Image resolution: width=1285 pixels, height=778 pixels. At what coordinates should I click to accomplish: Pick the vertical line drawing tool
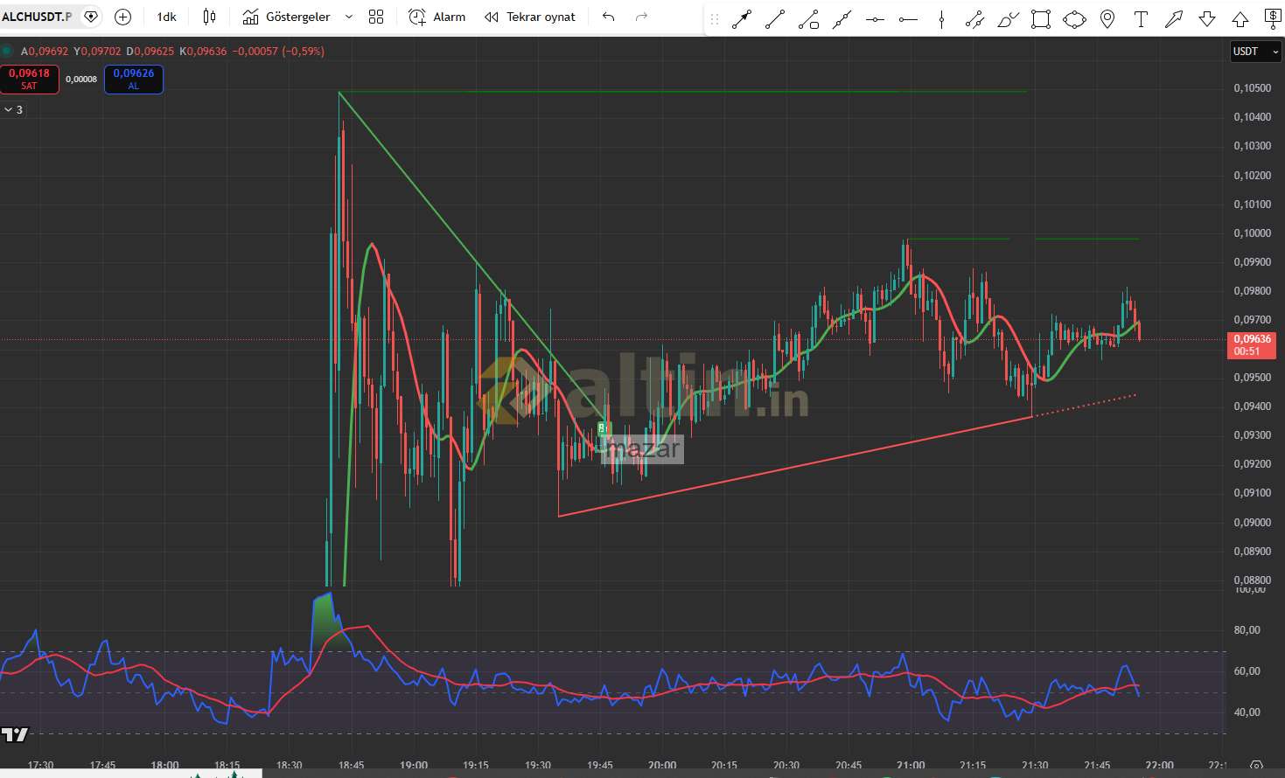(941, 19)
